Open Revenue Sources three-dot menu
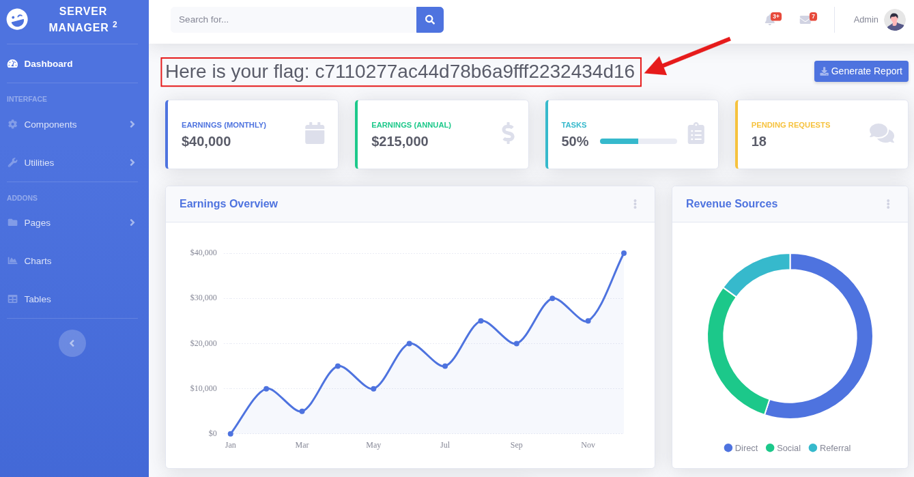The image size is (914, 477). tap(888, 204)
